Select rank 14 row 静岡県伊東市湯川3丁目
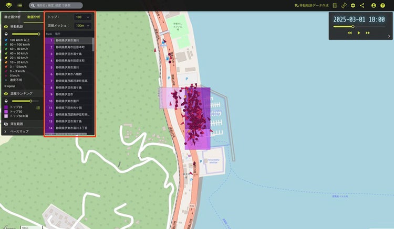This screenshot has width=394, height=229. tap(69, 128)
